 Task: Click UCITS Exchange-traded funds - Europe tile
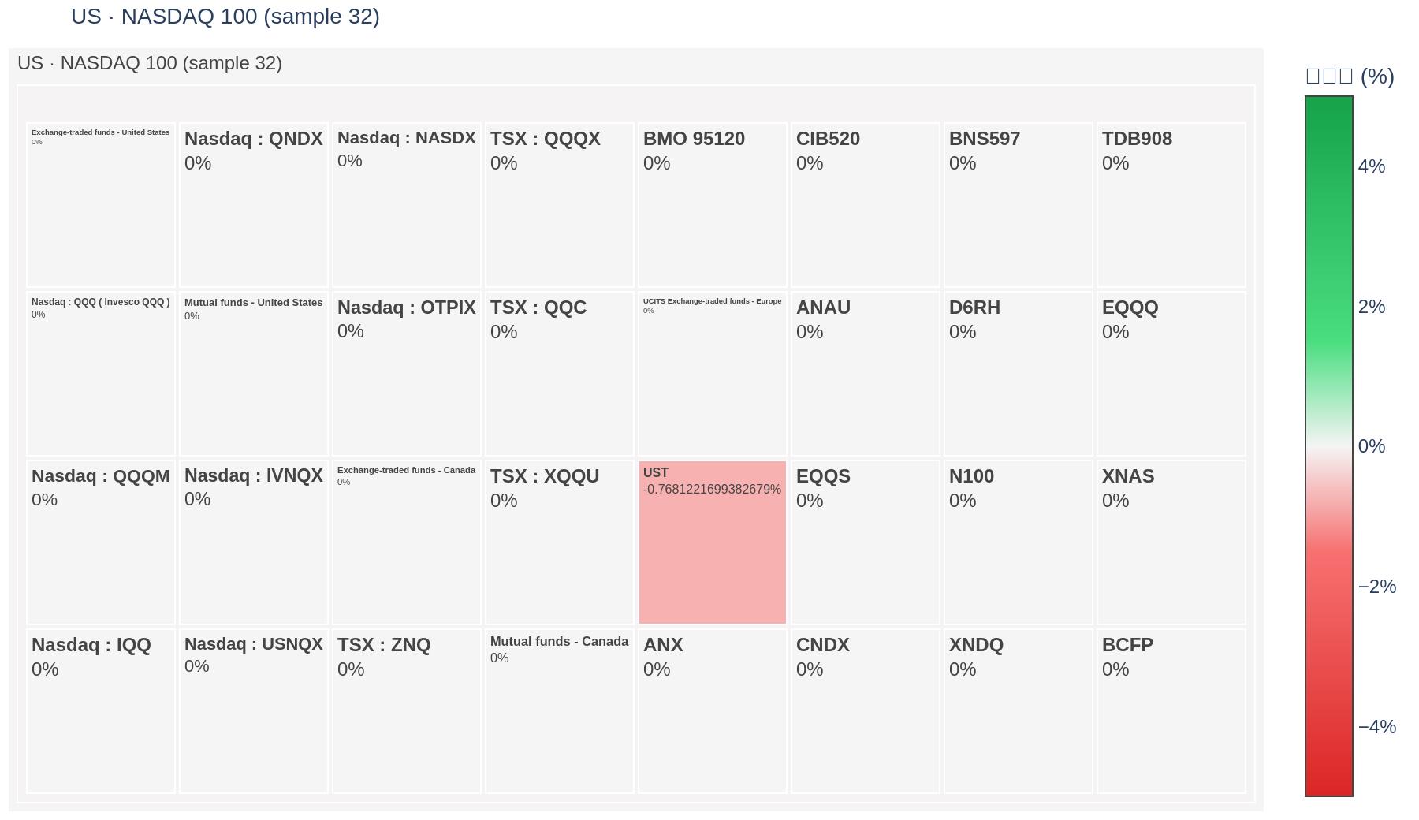point(713,374)
